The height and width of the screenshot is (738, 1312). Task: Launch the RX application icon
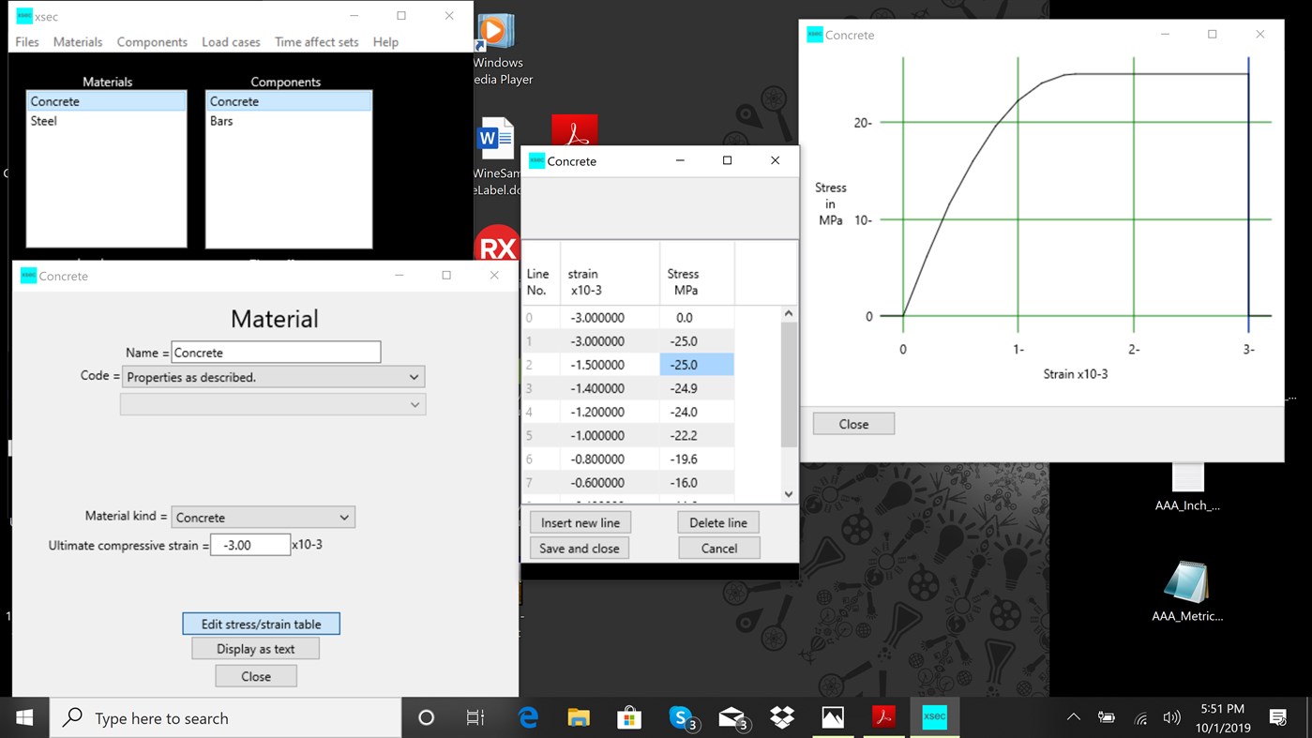click(497, 247)
